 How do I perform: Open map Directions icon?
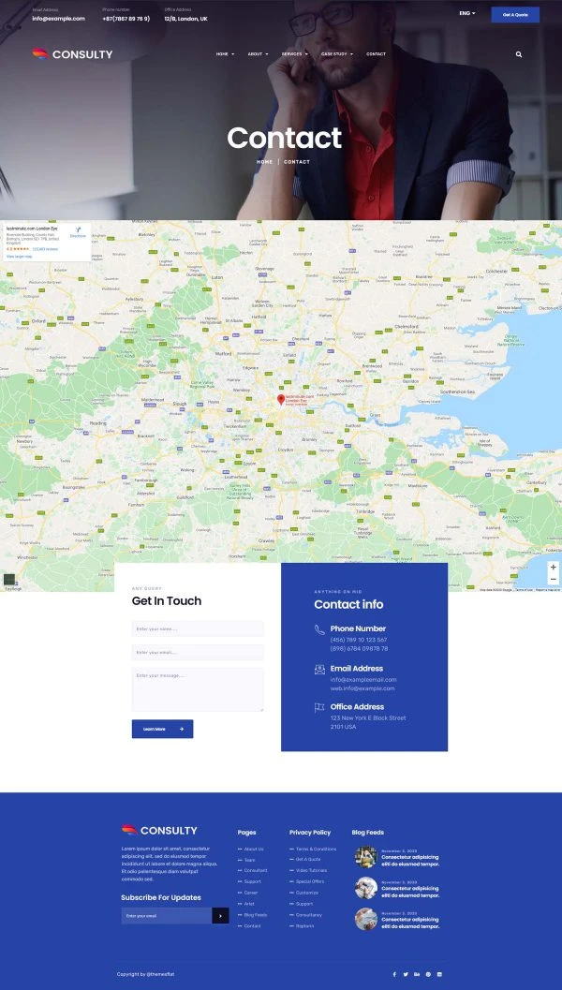pyautogui.click(x=78, y=231)
